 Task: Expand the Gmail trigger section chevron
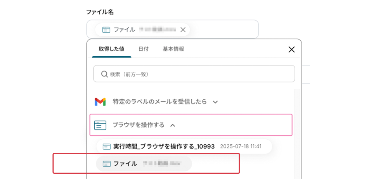click(215, 102)
